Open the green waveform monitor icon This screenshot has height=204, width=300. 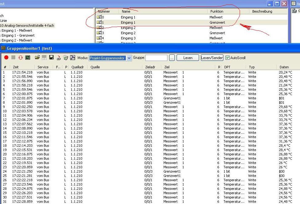point(28,58)
